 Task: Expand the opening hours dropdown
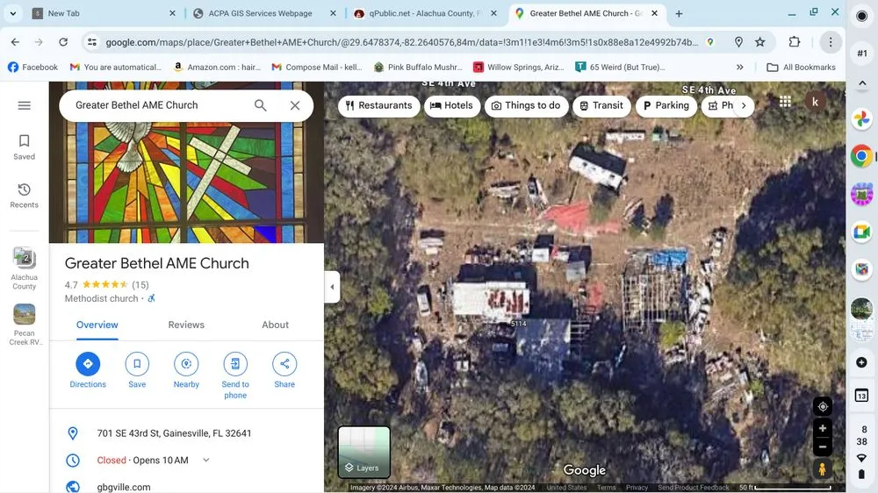[206, 460]
